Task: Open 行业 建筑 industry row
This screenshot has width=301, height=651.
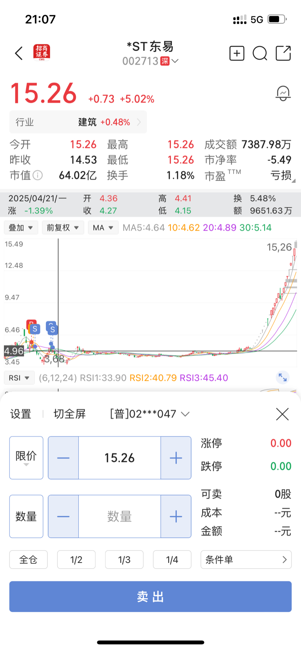Action: (x=78, y=122)
